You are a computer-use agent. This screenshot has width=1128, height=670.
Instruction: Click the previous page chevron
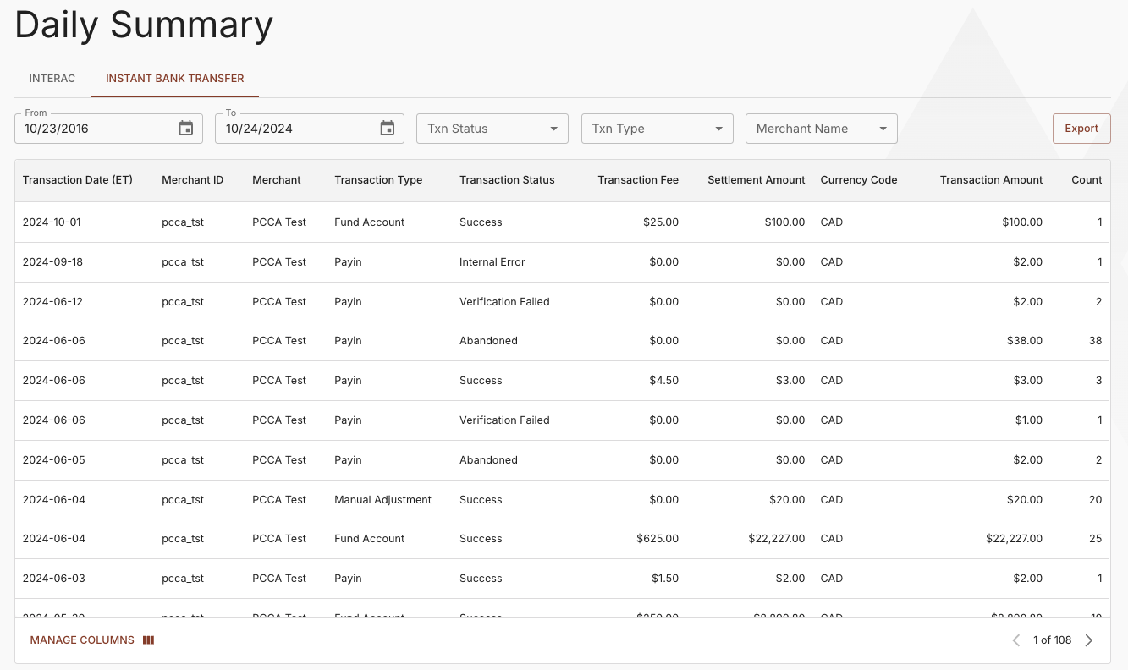[x=1015, y=640]
